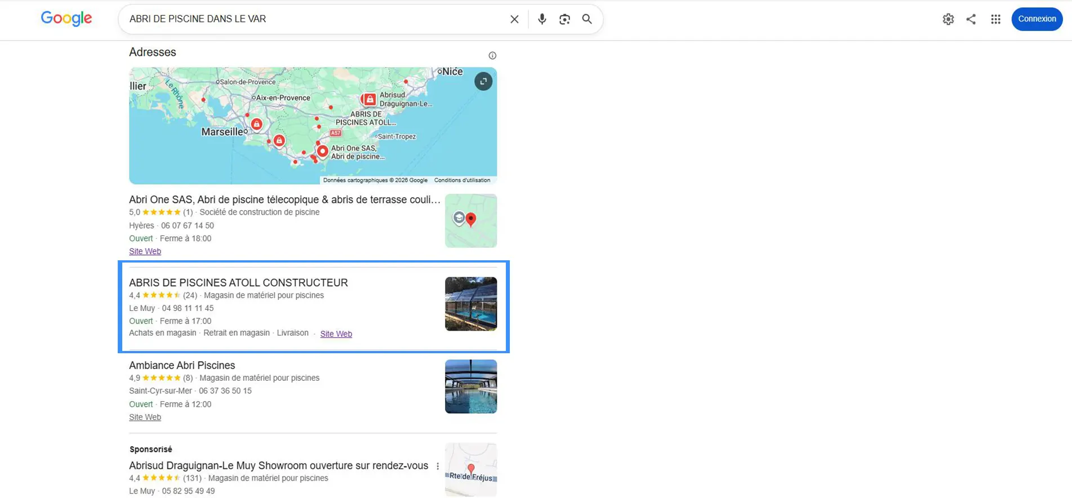Click the magnifying glass search button
This screenshot has width=1072, height=498.
pyautogui.click(x=587, y=19)
